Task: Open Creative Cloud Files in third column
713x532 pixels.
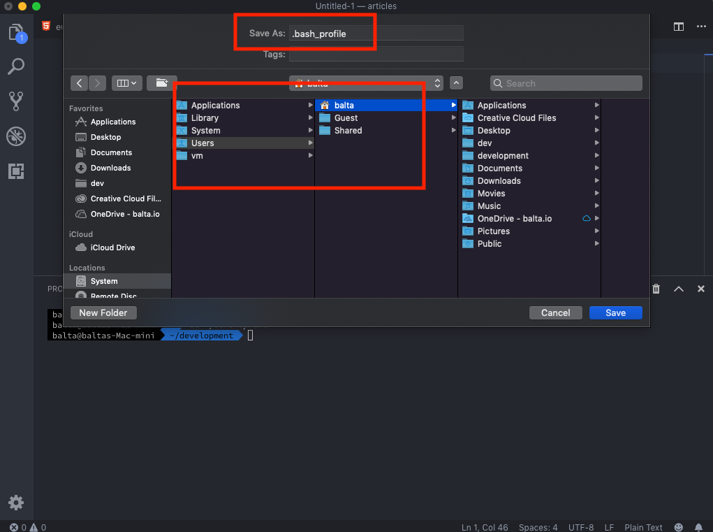Action: (530, 118)
